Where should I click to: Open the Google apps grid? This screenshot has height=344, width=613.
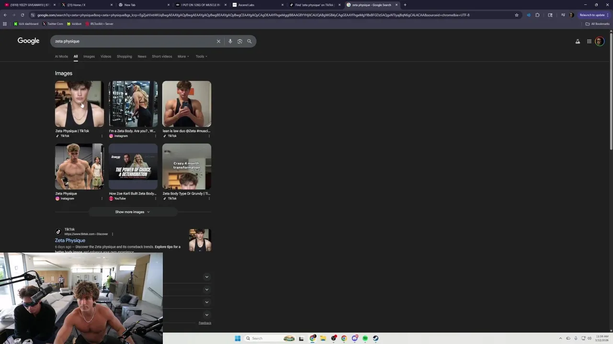pos(589,42)
